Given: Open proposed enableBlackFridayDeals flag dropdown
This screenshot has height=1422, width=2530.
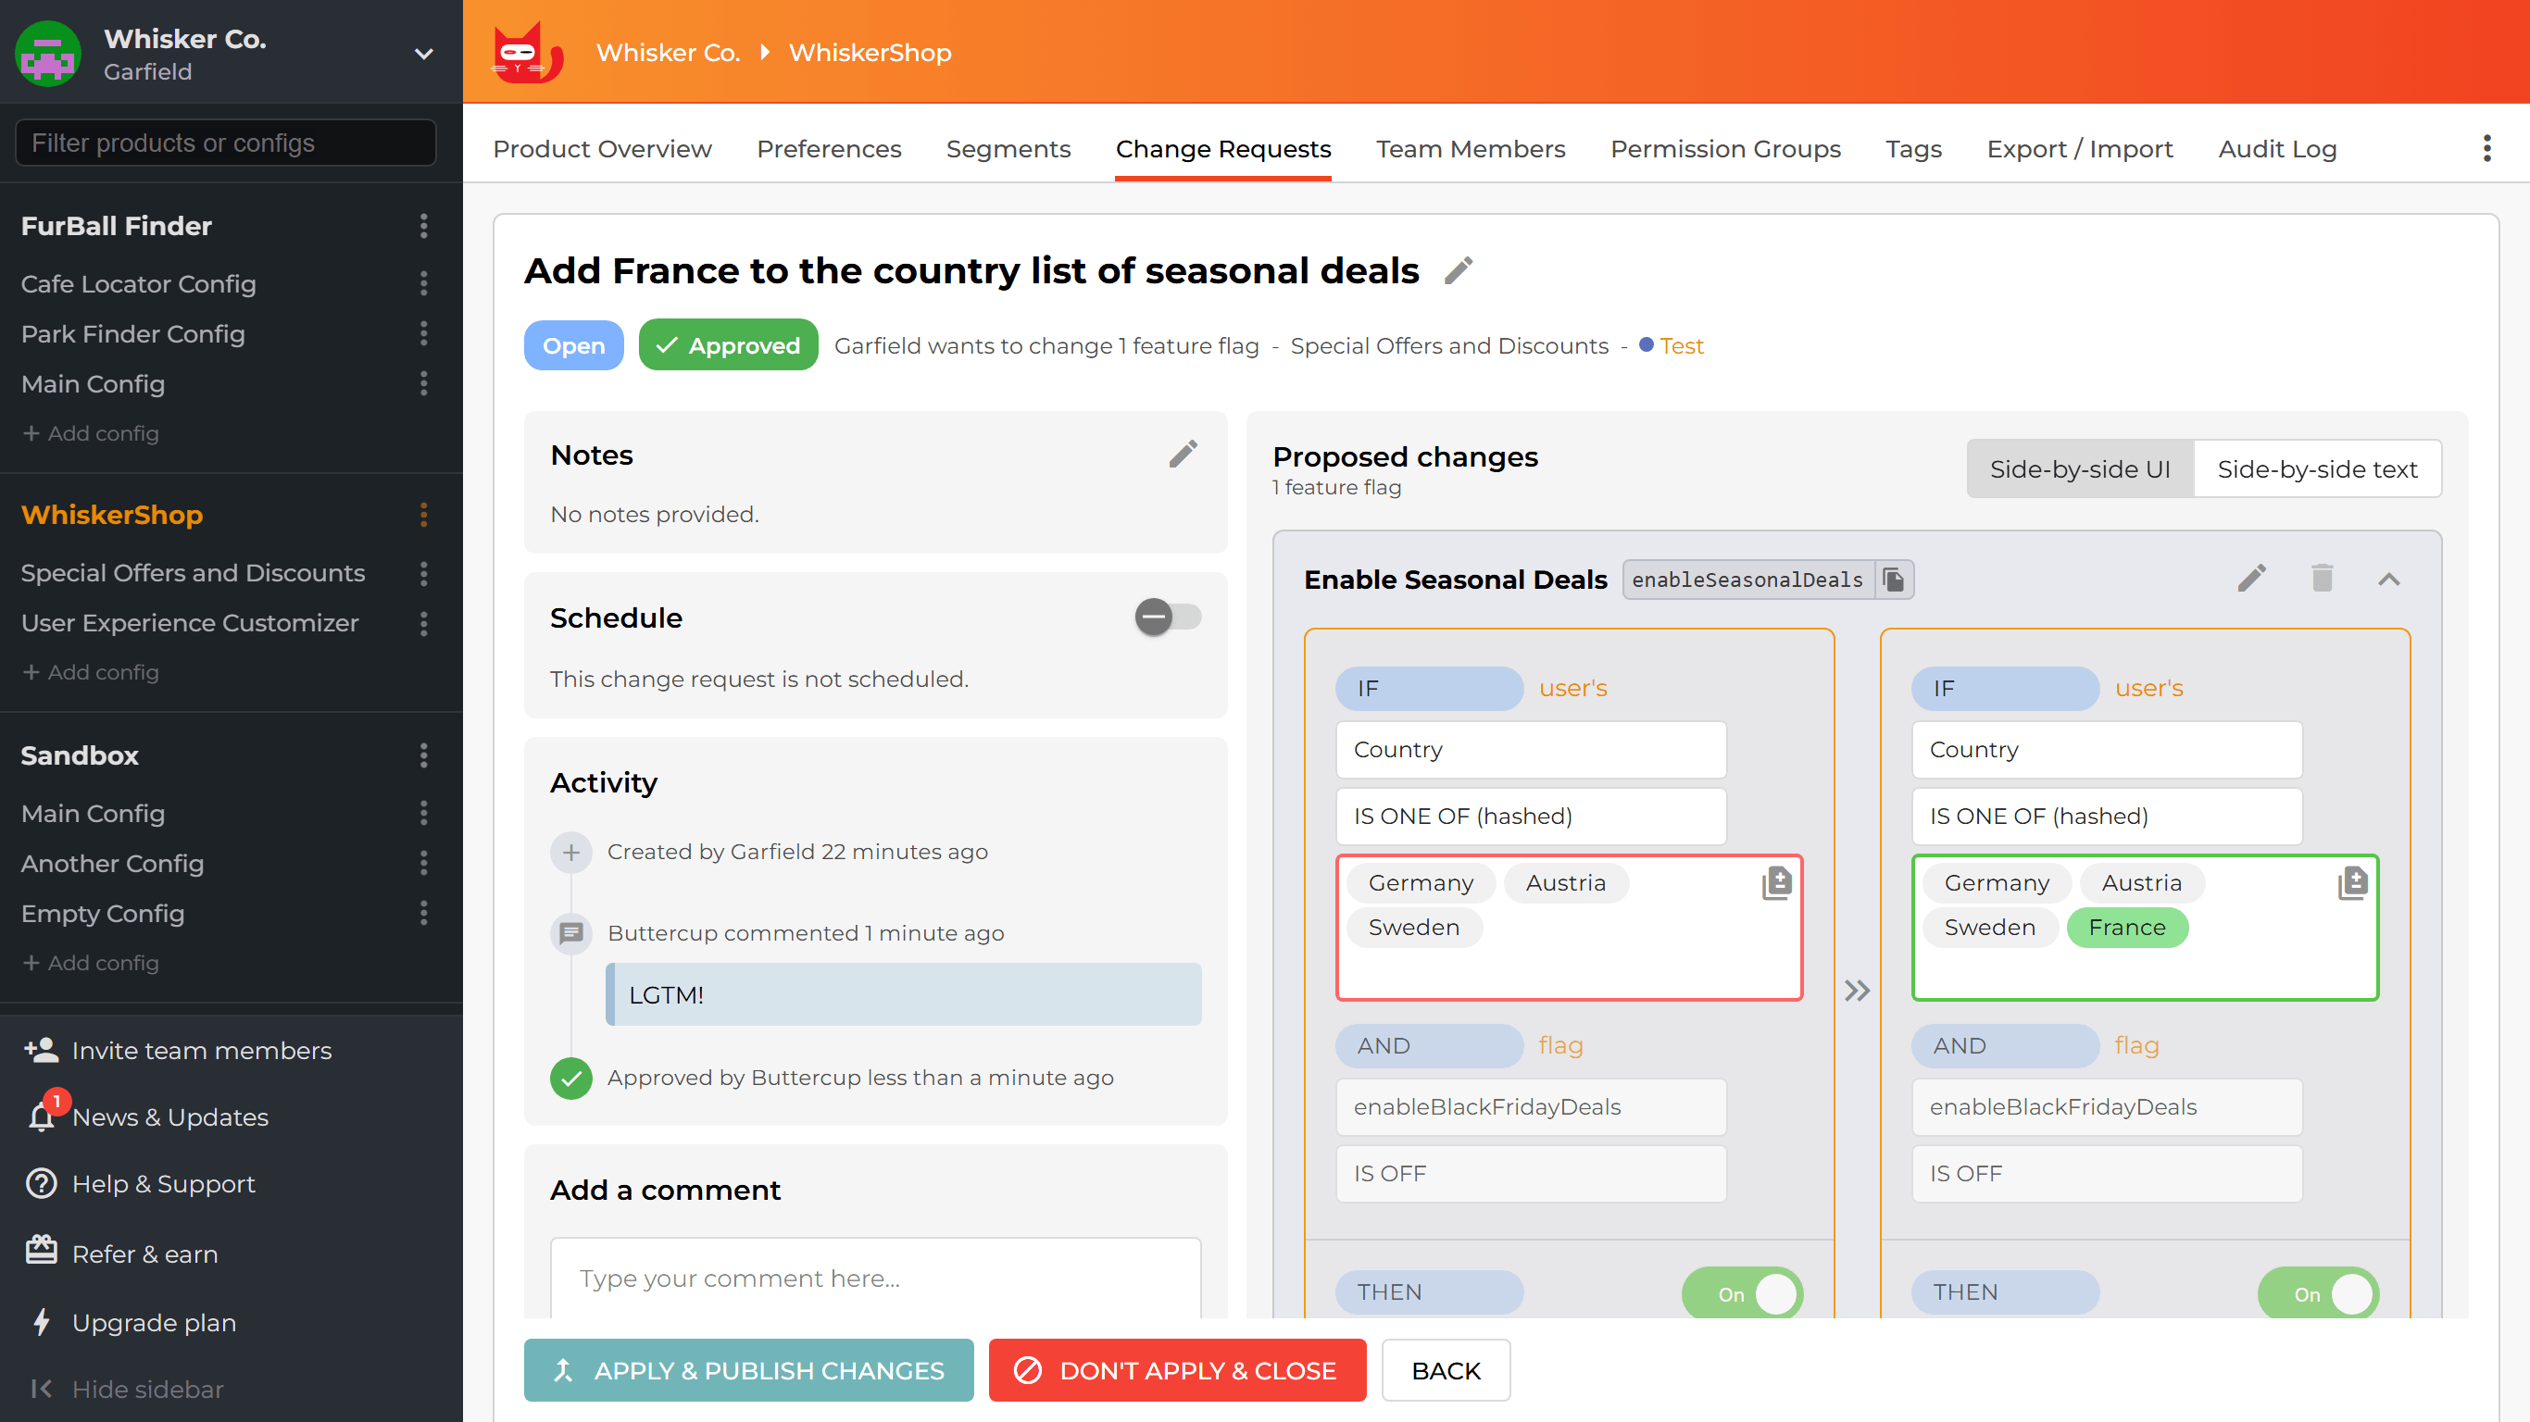Looking at the screenshot, I should pos(2107,1106).
